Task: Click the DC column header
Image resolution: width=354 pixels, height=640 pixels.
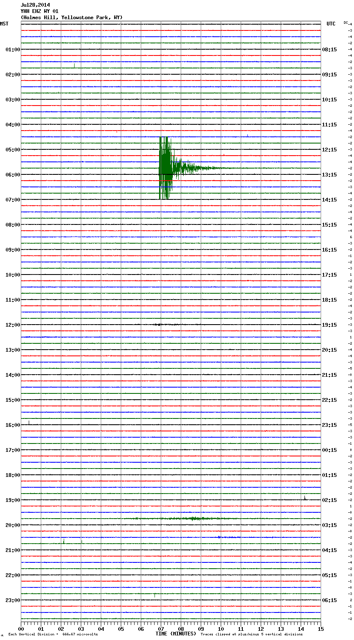Action: coord(346,23)
